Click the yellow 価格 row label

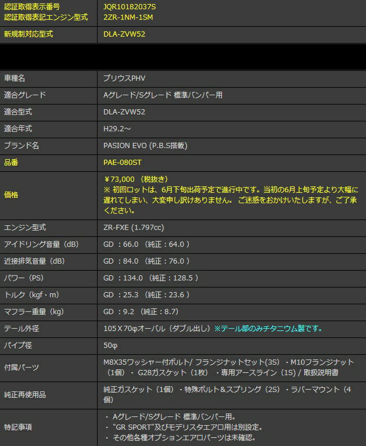(11, 195)
